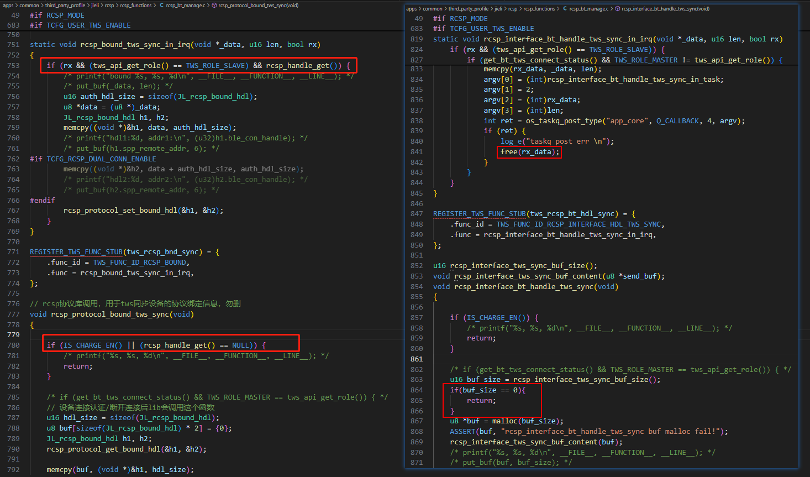
Task: Click 'if(buf_size == 0){' line
Action: point(488,390)
